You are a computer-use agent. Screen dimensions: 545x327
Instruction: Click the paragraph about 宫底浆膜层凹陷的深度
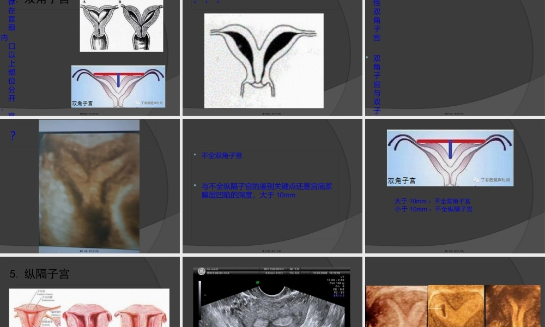[x=267, y=191]
